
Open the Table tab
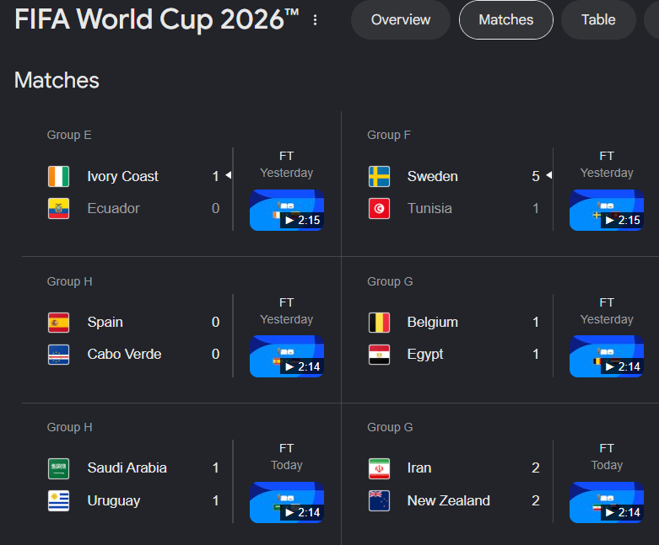(x=598, y=19)
